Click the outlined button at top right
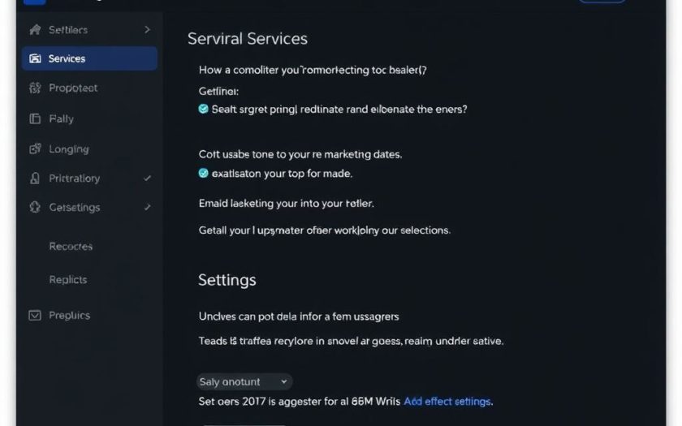This screenshot has height=426, width=682. click(602, 1)
